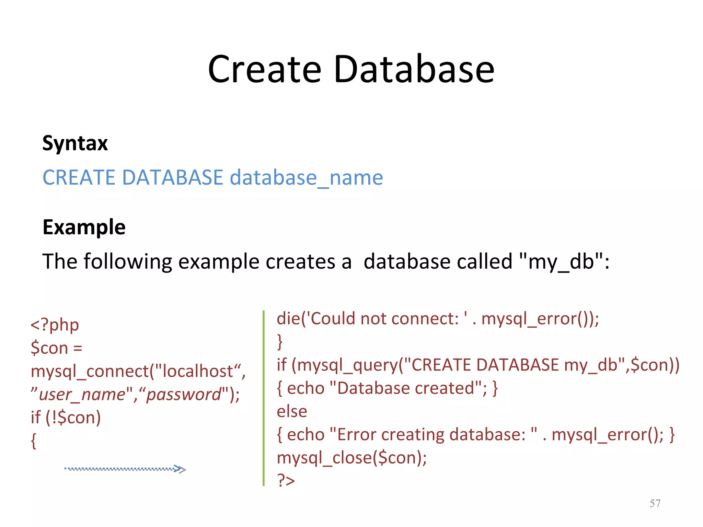The height and width of the screenshot is (527, 703).
Task: Select the user_name and password line
Action: (x=135, y=395)
